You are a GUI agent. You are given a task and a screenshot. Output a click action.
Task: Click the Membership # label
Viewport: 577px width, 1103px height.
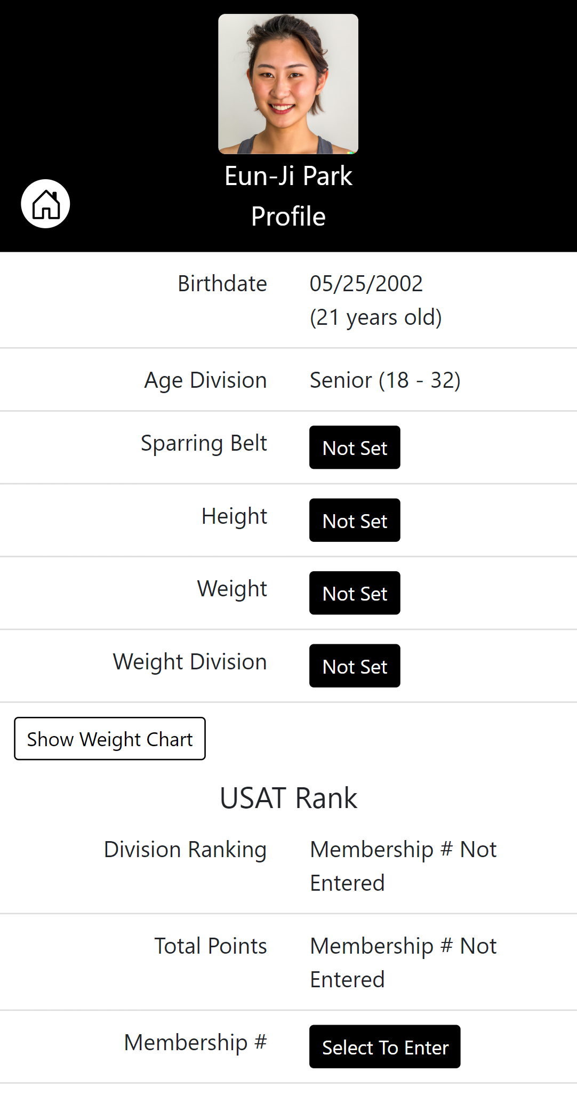(x=195, y=1042)
